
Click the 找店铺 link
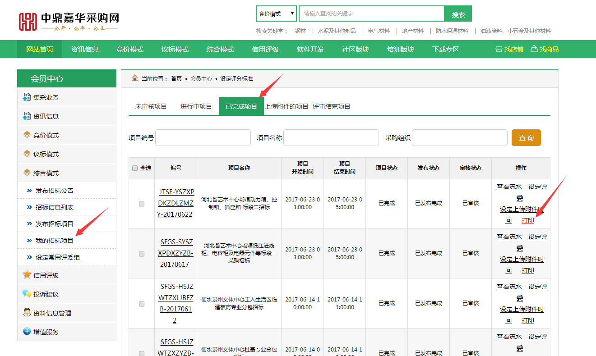pos(514,49)
